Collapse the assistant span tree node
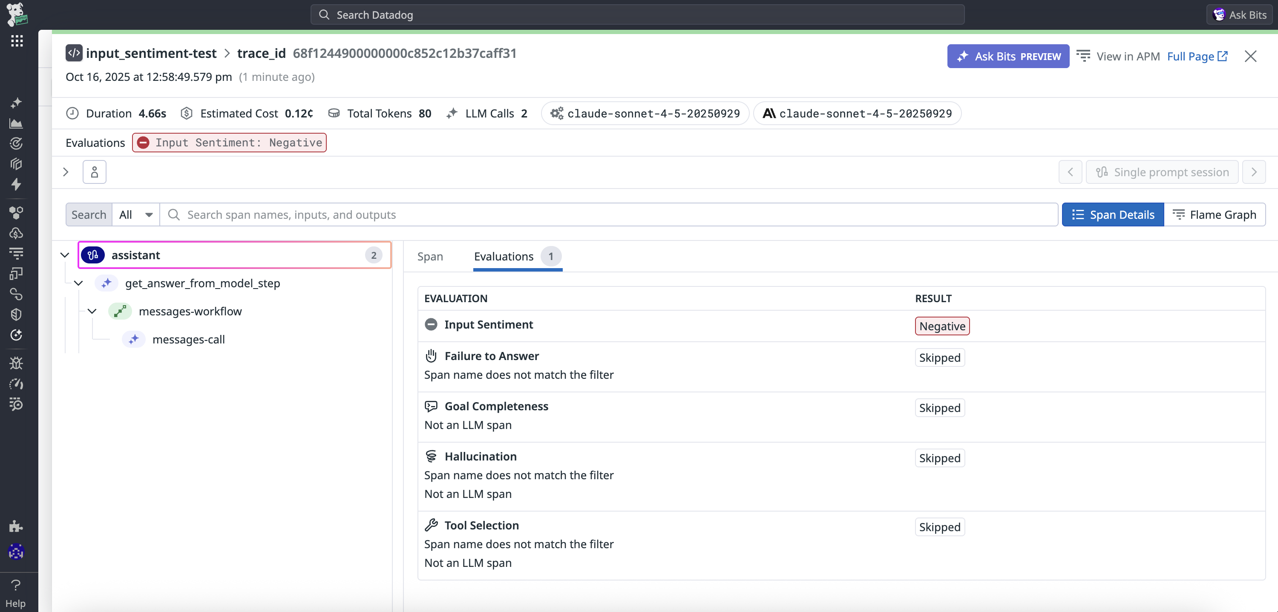Viewport: 1278px width, 612px height. (64, 255)
